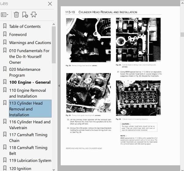184x171 pixels.
Task: Click the document vertical scrollbar thumb
Action: tap(182, 35)
